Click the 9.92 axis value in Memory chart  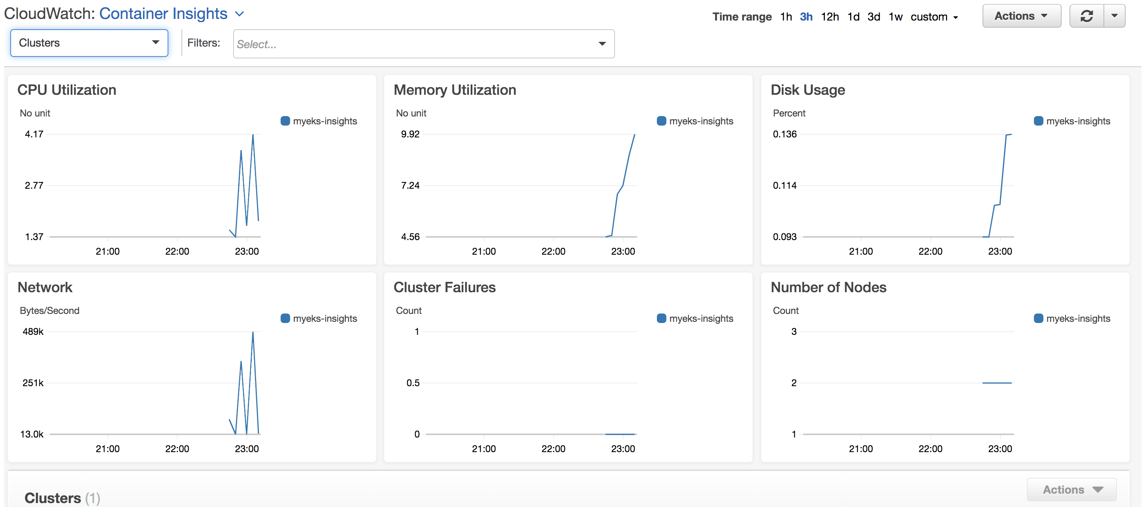click(x=410, y=134)
